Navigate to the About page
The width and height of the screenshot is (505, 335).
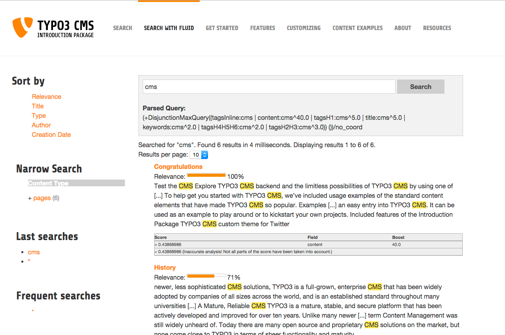tap(403, 28)
